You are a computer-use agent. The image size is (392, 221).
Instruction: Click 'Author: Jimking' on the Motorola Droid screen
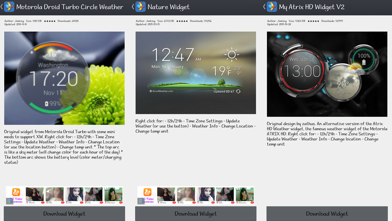tap(14, 21)
